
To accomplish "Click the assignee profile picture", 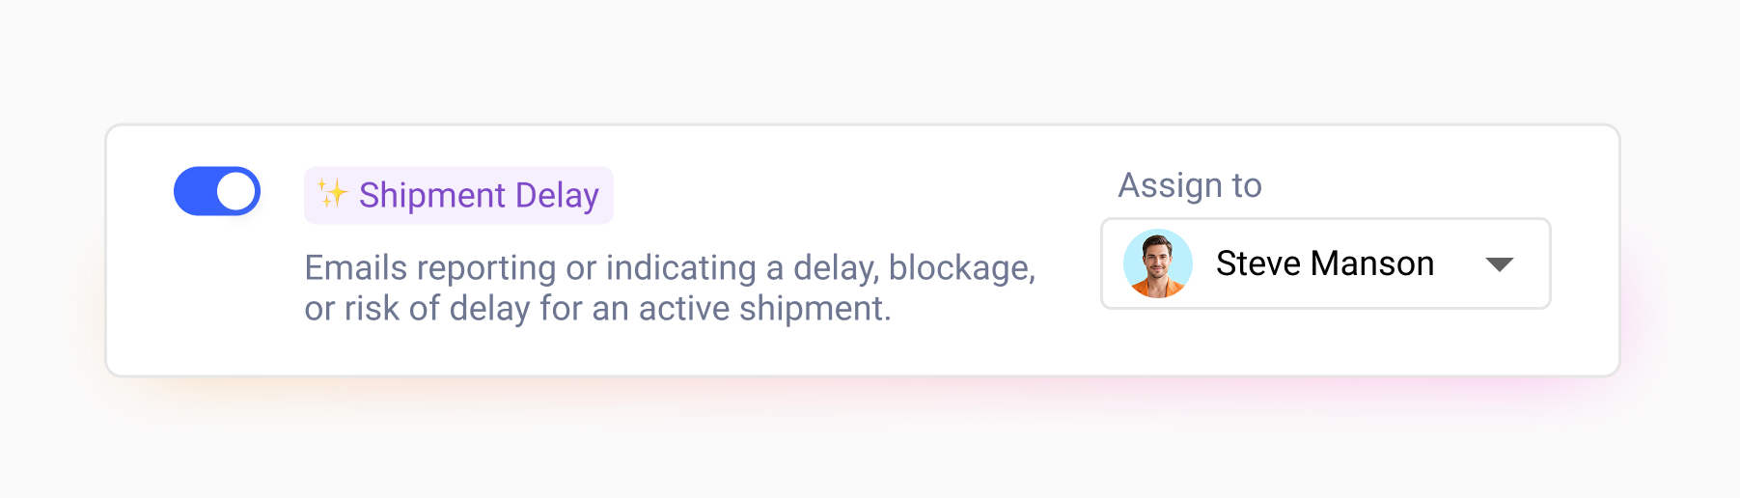I will coord(1157,263).
